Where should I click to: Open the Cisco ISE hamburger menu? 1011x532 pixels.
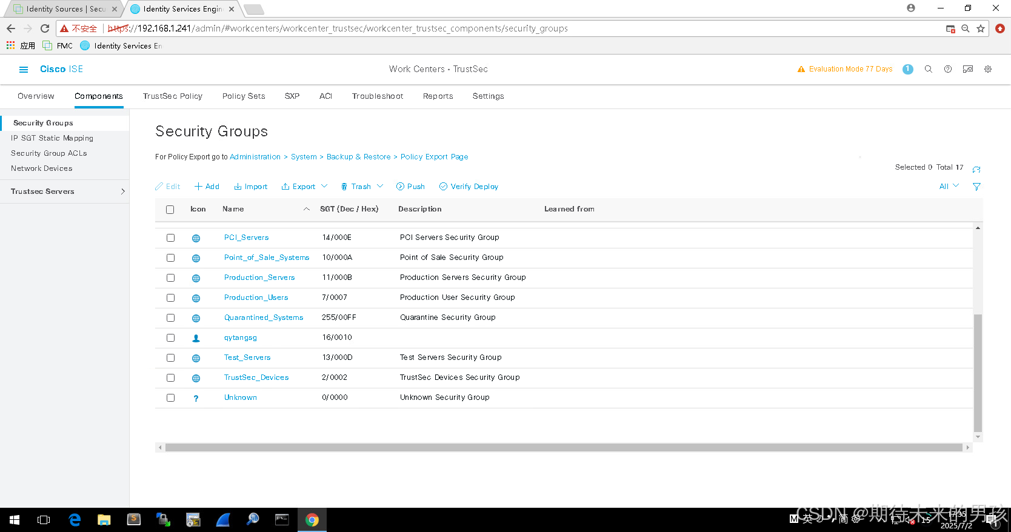[24, 70]
